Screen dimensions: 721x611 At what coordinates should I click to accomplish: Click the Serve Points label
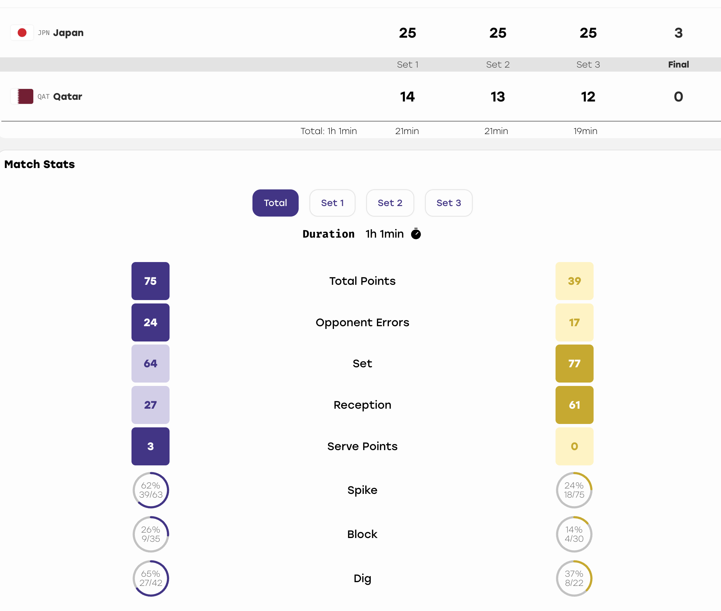coord(362,446)
